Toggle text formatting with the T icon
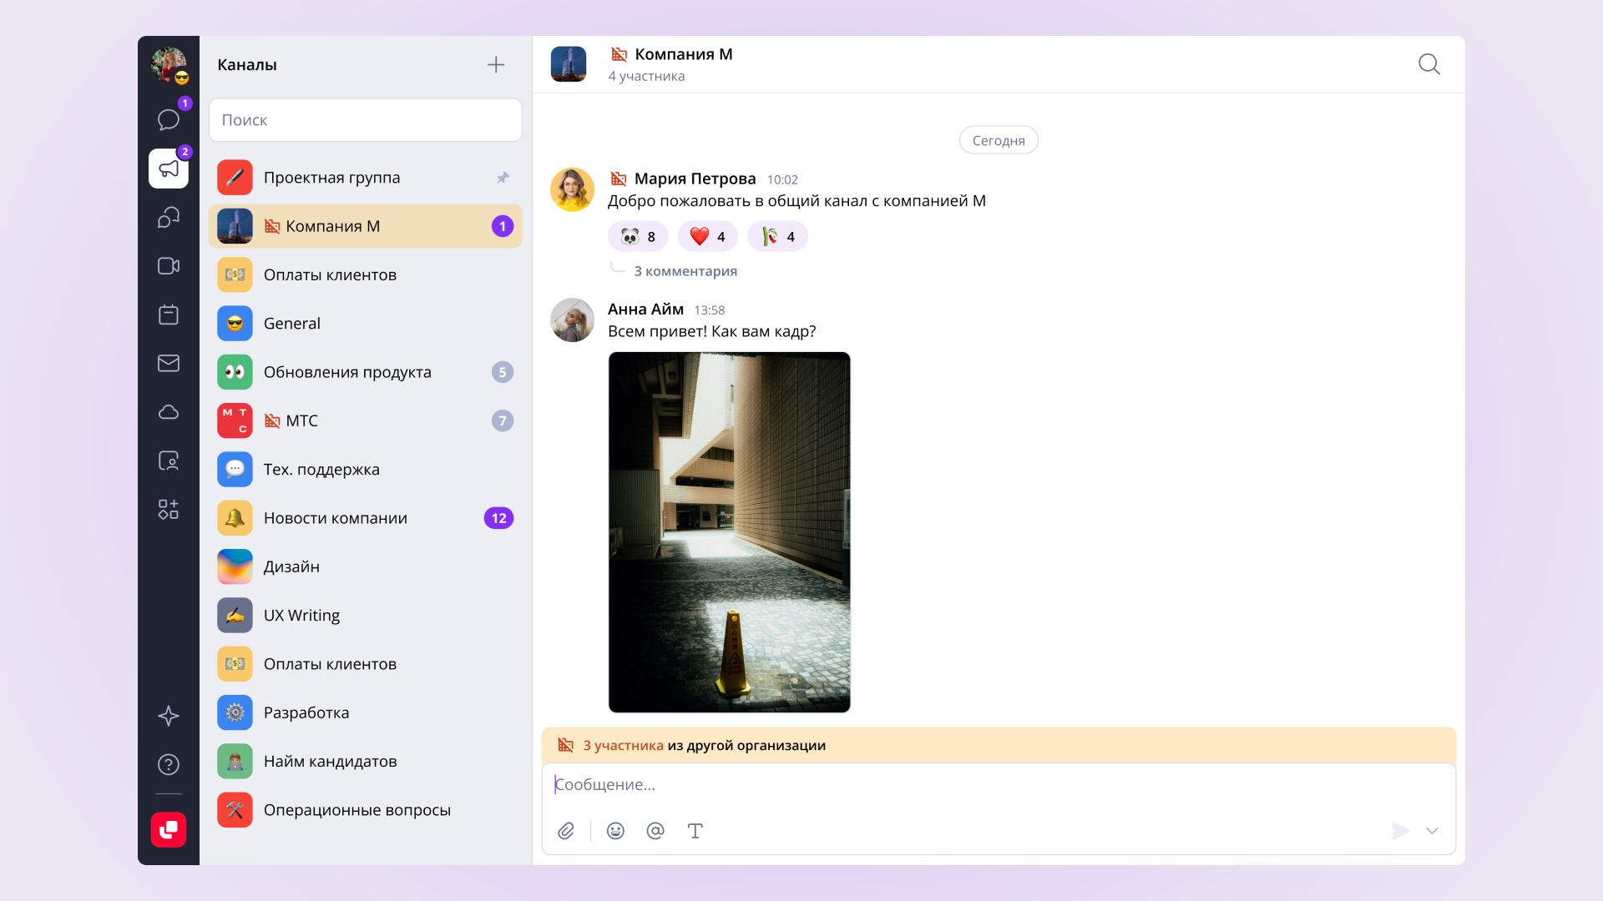Image resolution: width=1603 pixels, height=901 pixels. pyautogui.click(x=695, y=831)
